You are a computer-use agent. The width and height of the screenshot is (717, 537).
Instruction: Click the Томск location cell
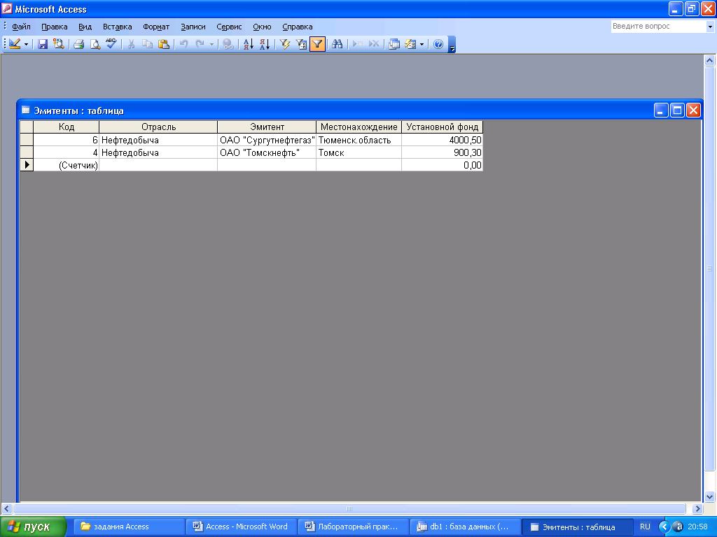[x=359, y=152]
